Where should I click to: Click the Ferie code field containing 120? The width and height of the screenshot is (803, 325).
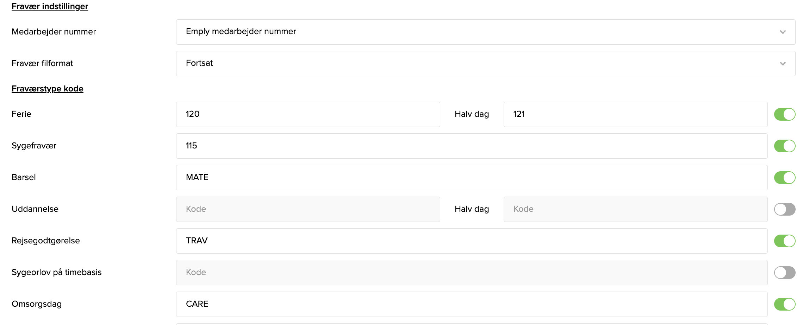(308, 114)
